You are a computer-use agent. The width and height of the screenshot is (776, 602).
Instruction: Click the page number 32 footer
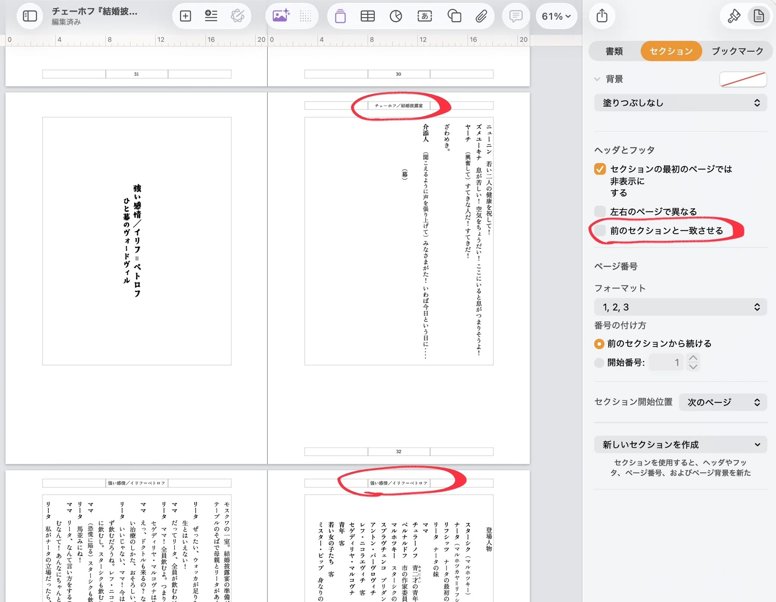click(x=399, y=452)
